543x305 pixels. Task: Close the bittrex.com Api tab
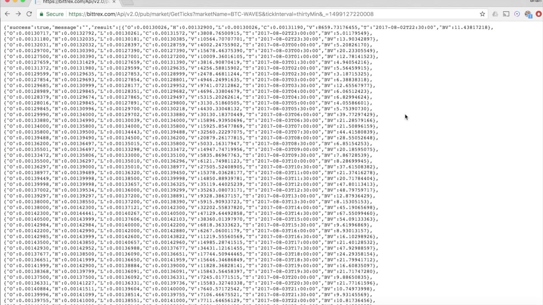[x=114, y=2]
